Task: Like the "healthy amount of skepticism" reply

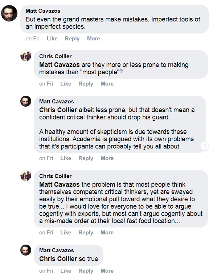Action: pos(66,158)
